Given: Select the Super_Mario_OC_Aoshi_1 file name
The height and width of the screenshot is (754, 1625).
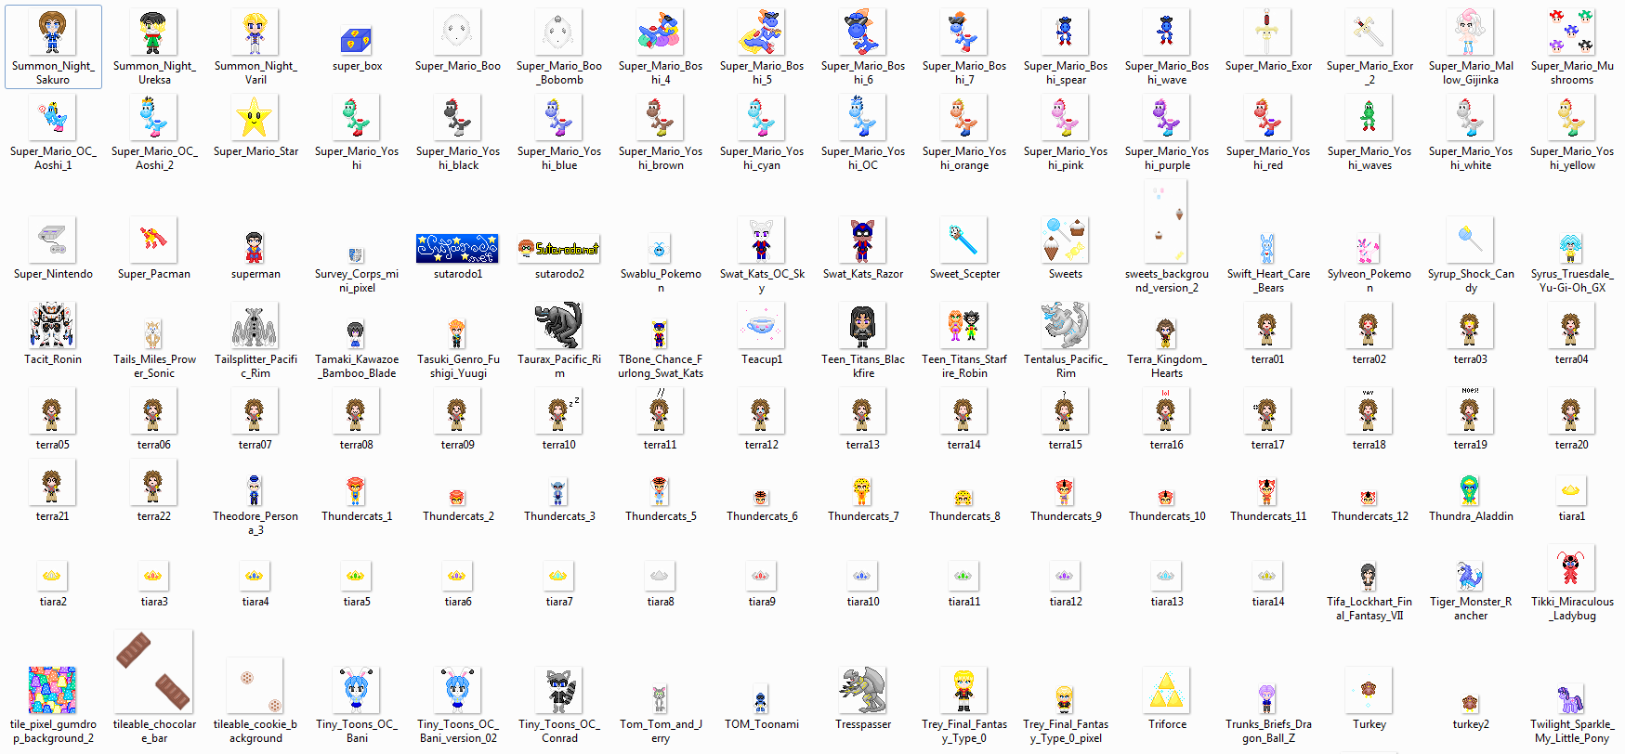Looking at the screenshot, I should pos(53,159).
